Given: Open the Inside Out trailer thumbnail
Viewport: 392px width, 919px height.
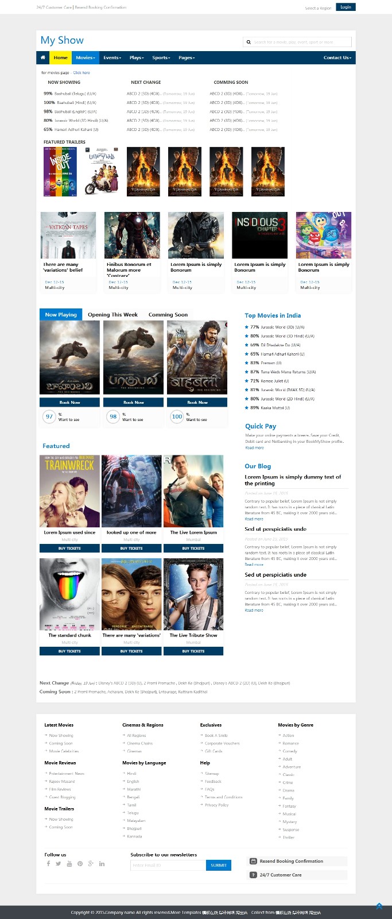Looking at the screenshot, I should (60, 171).
